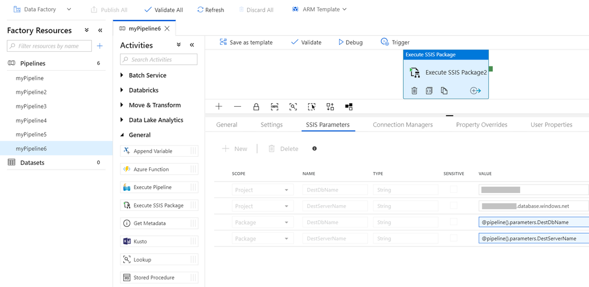Switch to the General tab

click(x=227, y=125)
